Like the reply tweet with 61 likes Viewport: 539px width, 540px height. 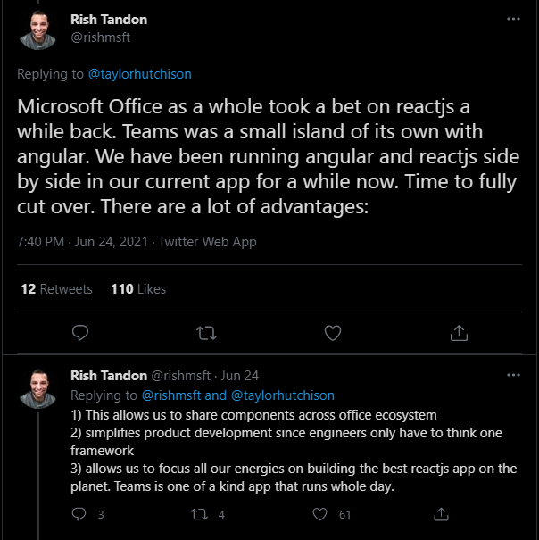(x=319, y=514)
